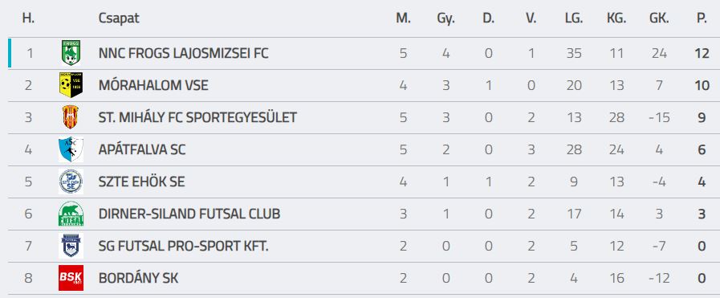Click the Apátfalva SC blue shield logo

pos(71,149)
